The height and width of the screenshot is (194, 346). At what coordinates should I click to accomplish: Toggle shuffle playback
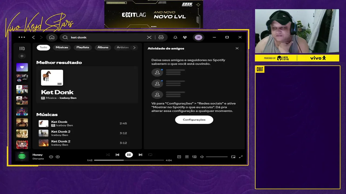108,155
